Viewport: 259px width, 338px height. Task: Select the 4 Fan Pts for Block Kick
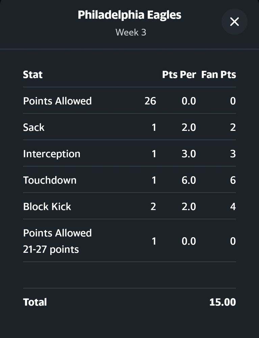click(233, 206)
